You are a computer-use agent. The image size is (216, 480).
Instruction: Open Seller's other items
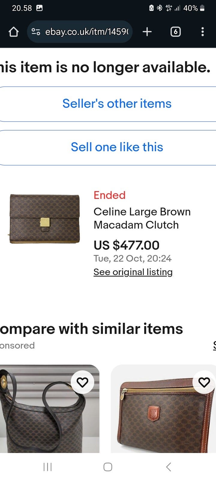point(117,104)
